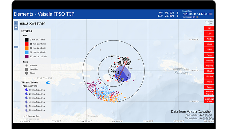Click the Vaisala Xweather logo

(32, 23)
